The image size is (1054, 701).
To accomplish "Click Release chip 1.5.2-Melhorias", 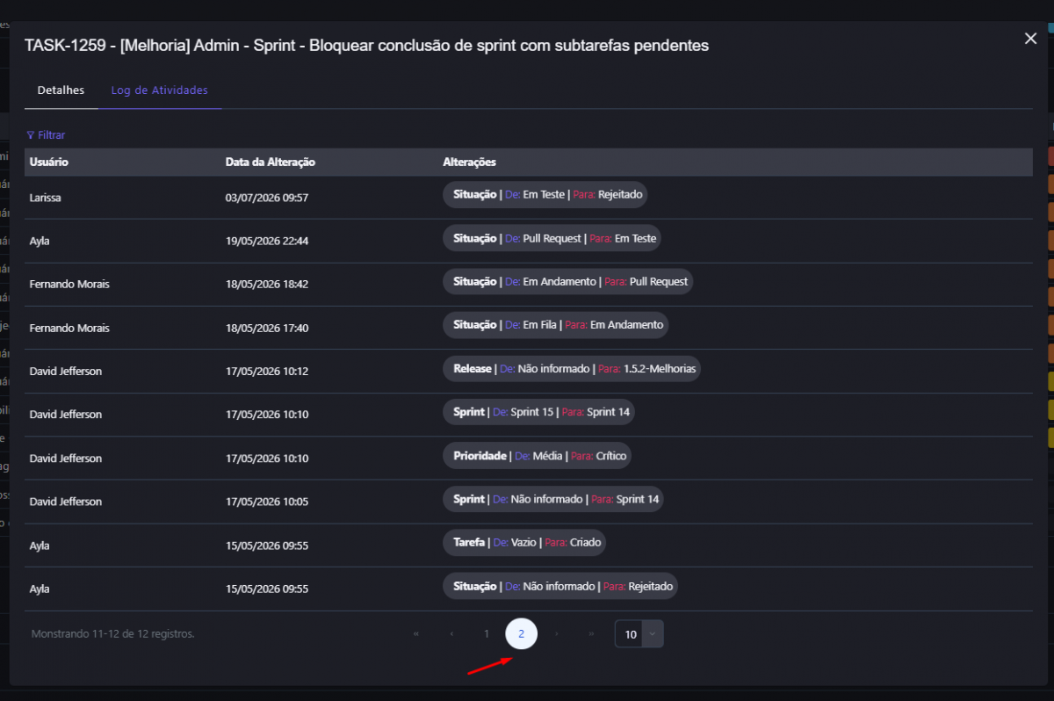I will point(572,369).
